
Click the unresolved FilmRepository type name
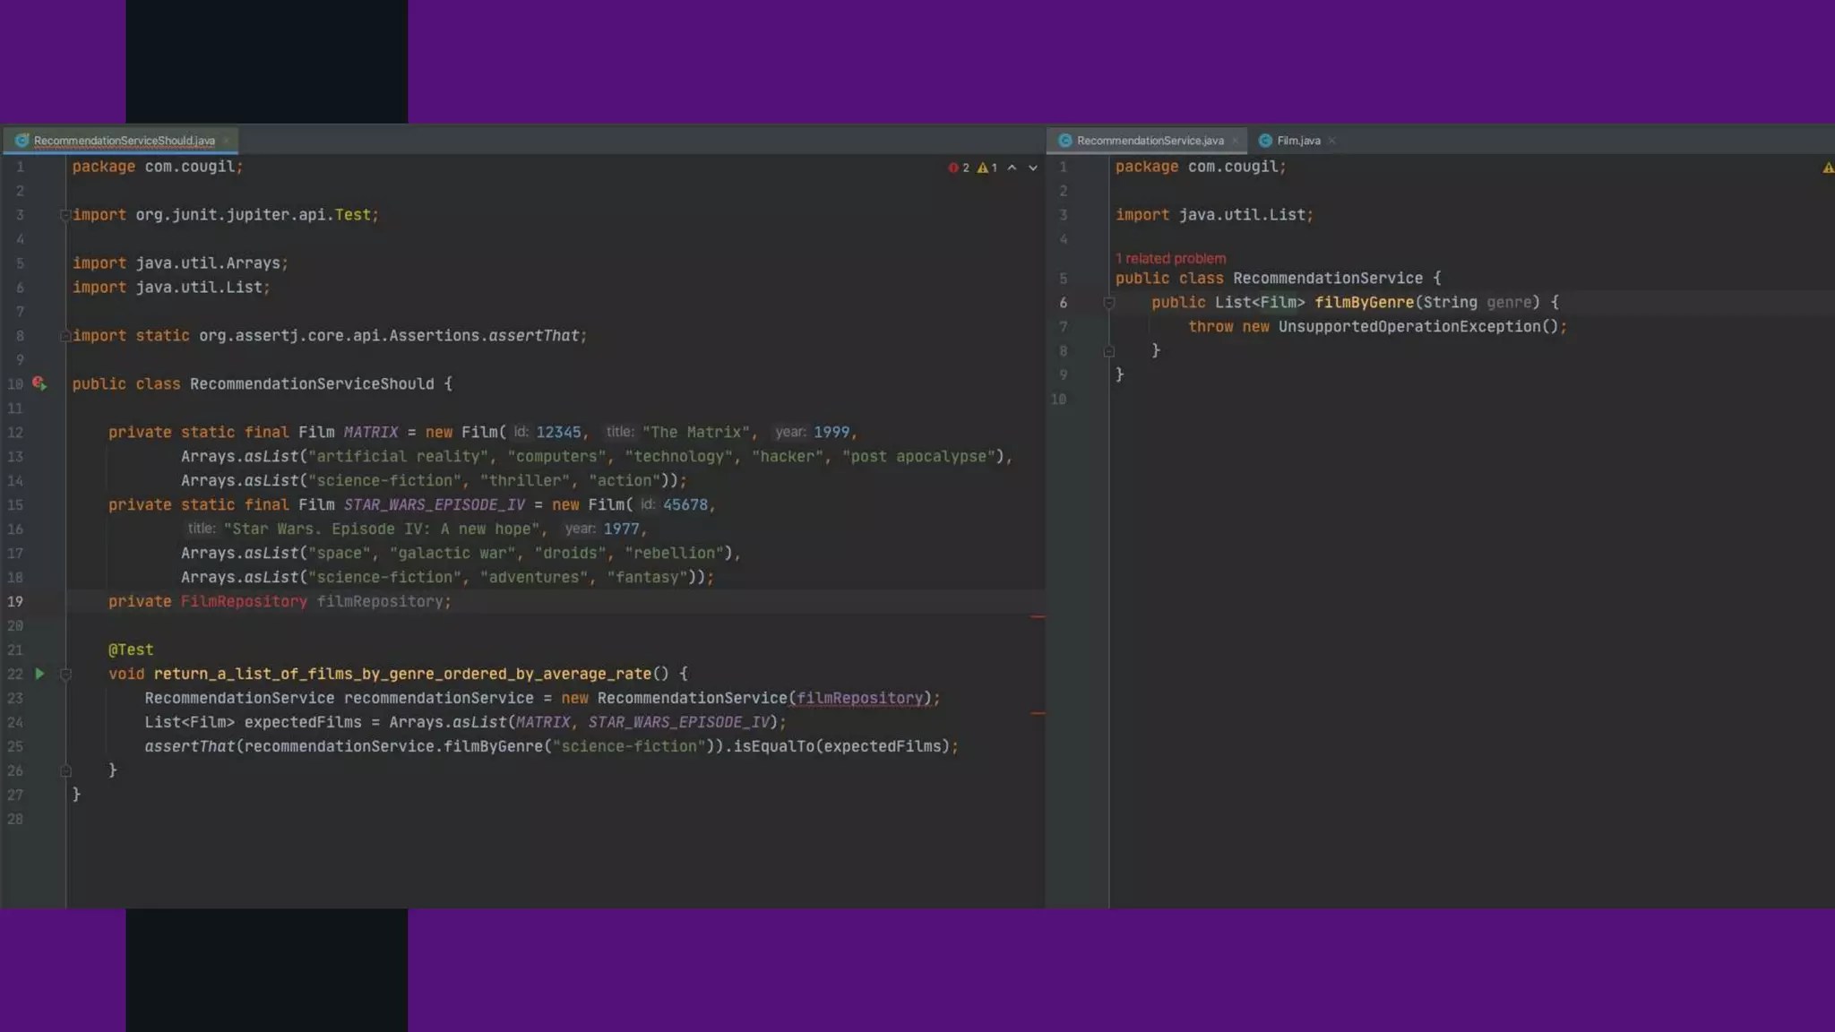pyautogui.click(x=244, y=602)
